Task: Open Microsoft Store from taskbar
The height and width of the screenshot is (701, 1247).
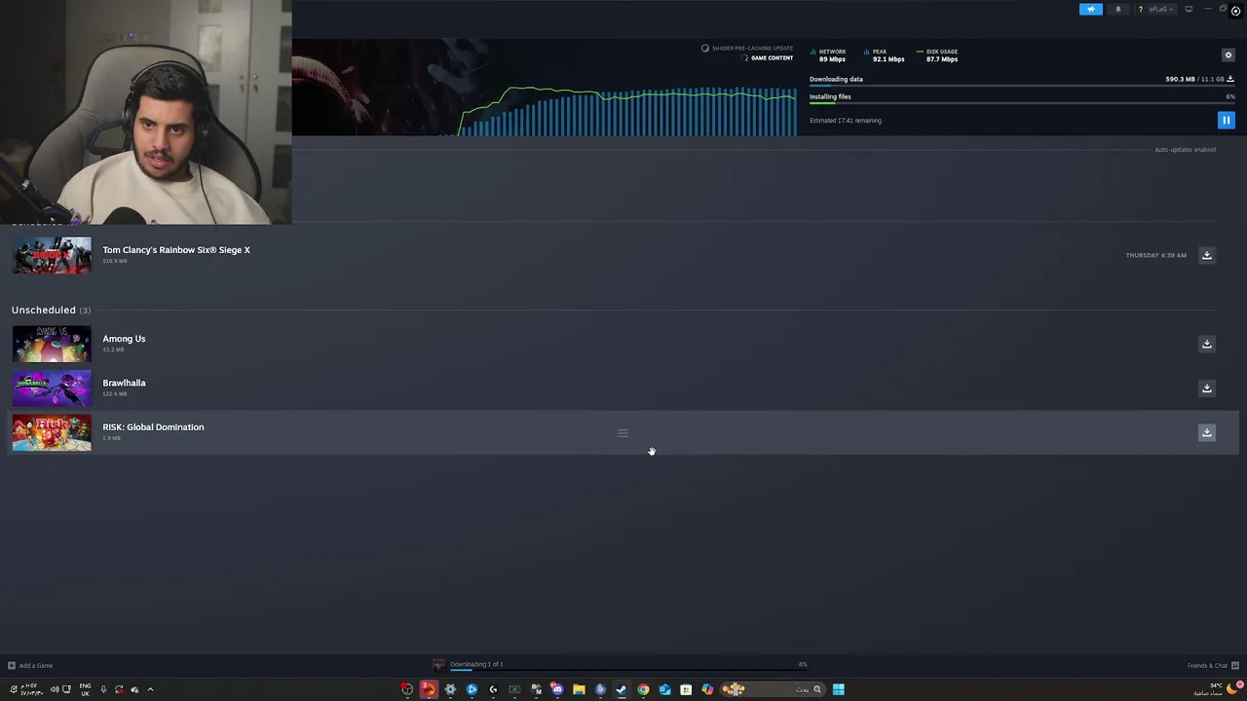Action: pos(686,689)
